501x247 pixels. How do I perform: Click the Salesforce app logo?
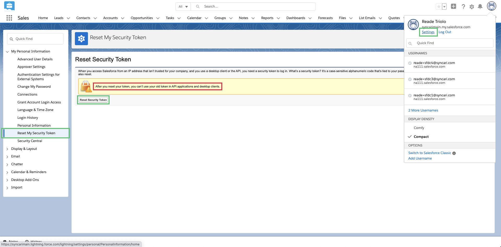click(9, 6)
